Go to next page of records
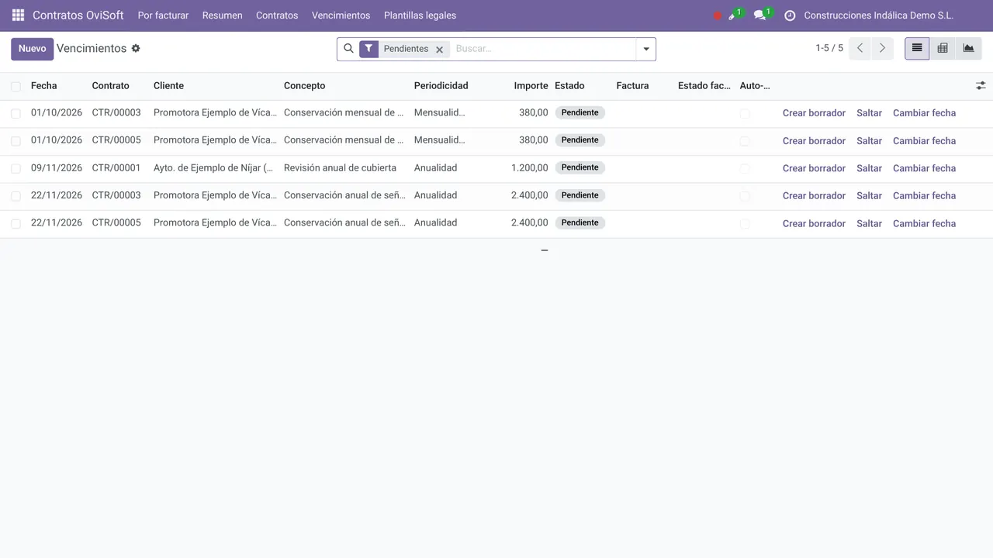Screen dimensions: 993x558 tap(882, 48)
